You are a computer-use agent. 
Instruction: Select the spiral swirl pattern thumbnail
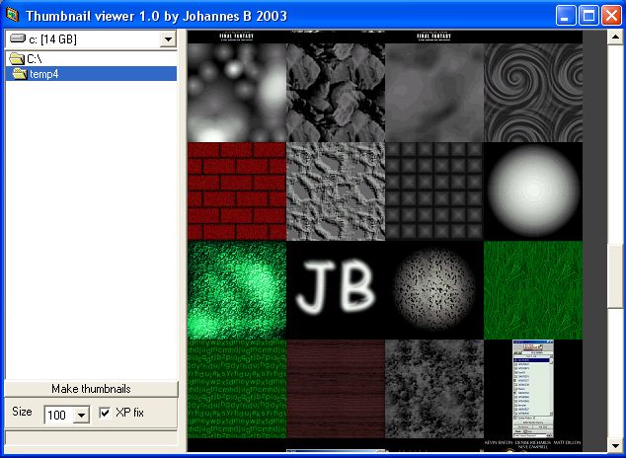click(x=533, y=93)
